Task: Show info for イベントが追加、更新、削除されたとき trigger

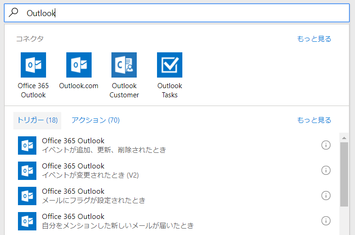Action: pyautogui.click(x=326, y=145)
